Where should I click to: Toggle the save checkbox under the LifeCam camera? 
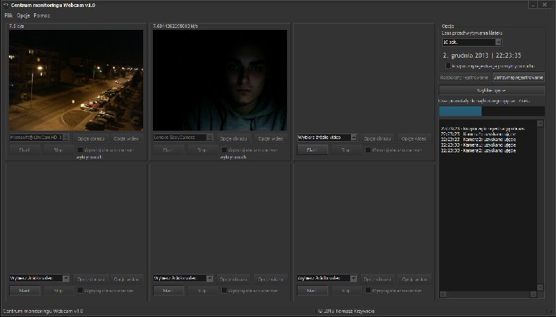[80, 150]
